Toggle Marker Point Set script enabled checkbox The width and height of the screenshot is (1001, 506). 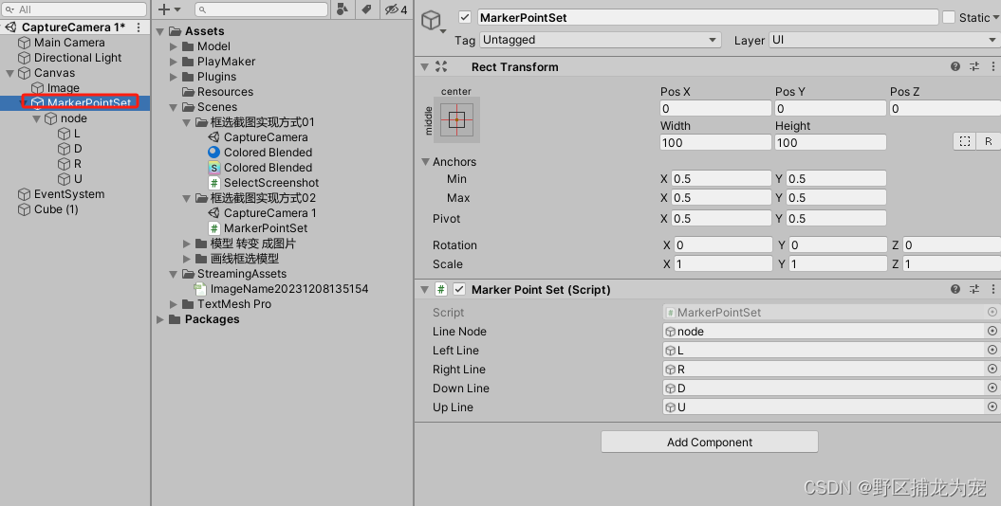pyautogui.click(x=459, y=289)
